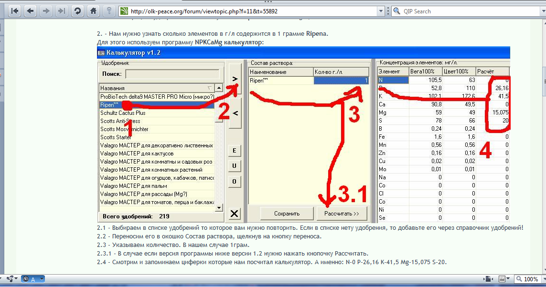Select the Zn element row
Image resolution: width=546 pixels, height=287 pixels.
point(444,153)
